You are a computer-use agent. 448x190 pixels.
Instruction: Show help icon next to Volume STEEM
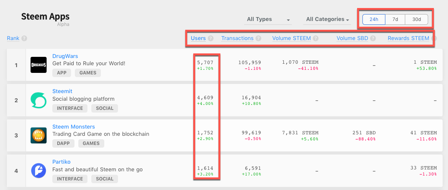[x=316, y=38]
